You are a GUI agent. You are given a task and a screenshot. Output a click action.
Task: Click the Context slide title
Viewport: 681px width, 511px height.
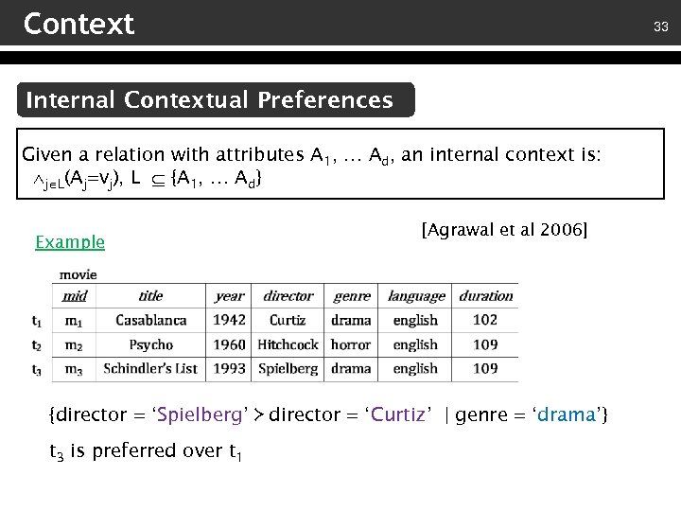pyautogui.click(x=79, y=24)
